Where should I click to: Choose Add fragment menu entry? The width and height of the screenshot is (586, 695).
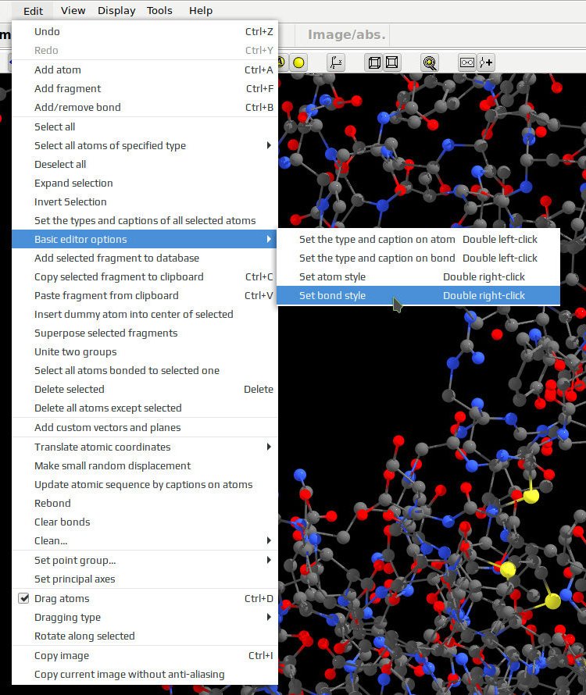pos(145,89)
